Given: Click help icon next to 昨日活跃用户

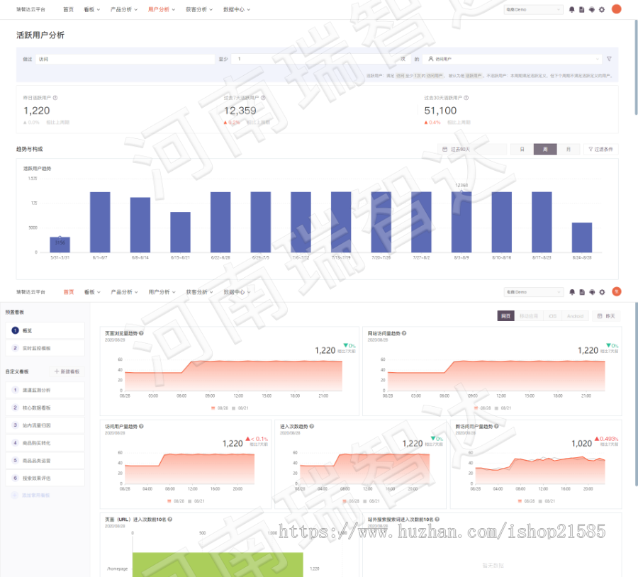Looking at the screenshot, I should (55, 98).
